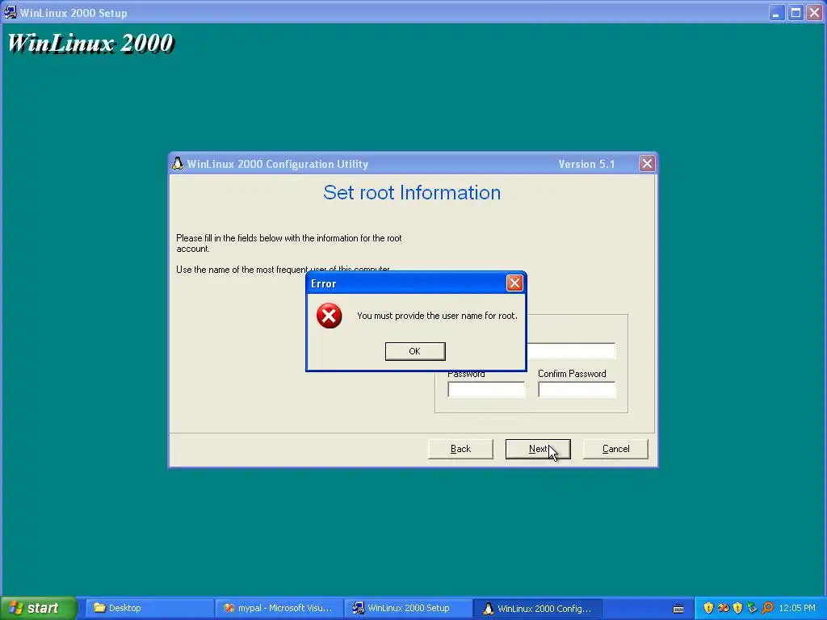Click OK in the Error dialog
This screenshot has height=620, width=827.
coord(415,351)
